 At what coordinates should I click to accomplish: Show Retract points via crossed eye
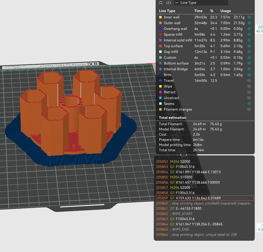249,92
